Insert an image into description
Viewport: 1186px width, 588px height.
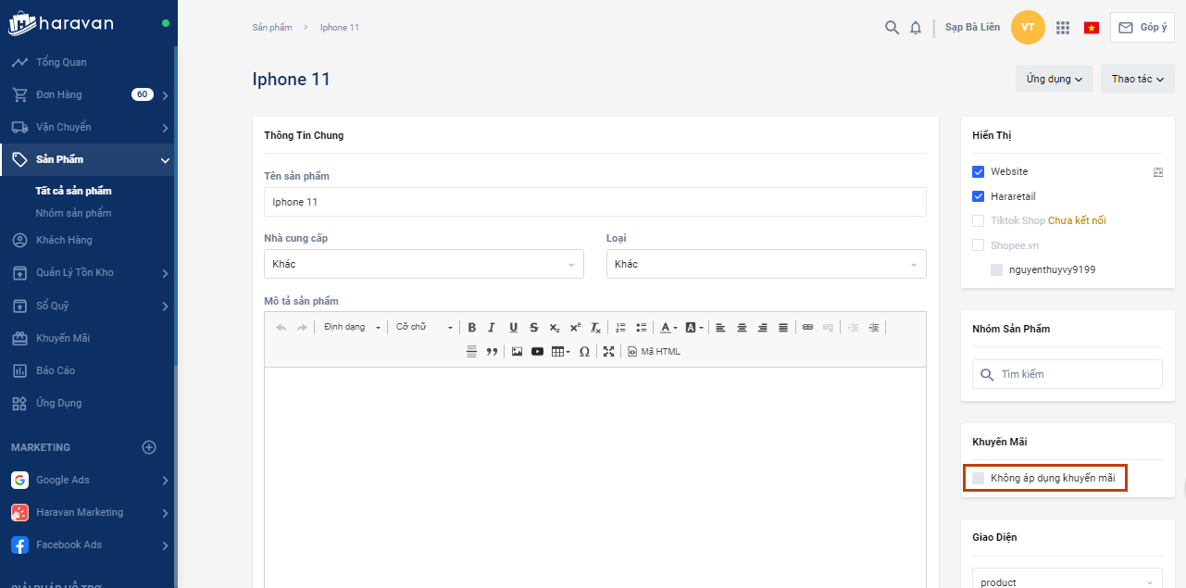click(517, 351)
